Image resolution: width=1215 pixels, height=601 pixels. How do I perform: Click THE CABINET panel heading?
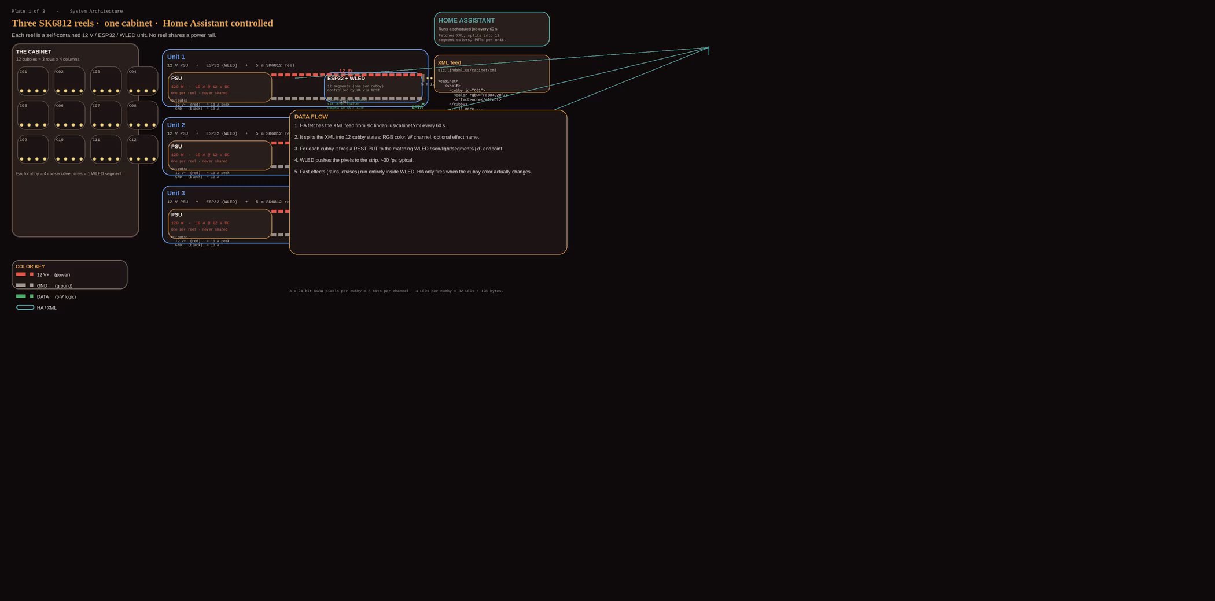34,52
